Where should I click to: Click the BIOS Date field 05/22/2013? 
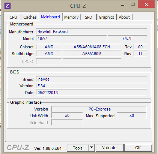(92, 93)
